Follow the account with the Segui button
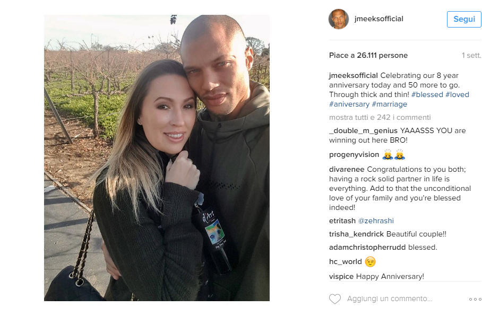 (x=464, y=19)
